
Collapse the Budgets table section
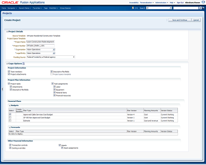pos(10,105)
